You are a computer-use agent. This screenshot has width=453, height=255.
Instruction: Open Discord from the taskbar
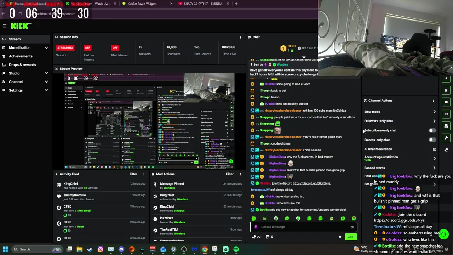coord(121,249)
